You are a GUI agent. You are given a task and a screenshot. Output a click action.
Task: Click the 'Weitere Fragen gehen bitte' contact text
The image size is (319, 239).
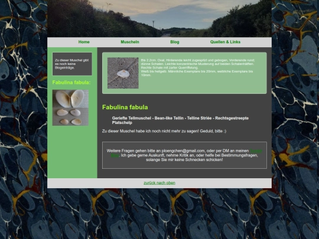coord(184,155)
